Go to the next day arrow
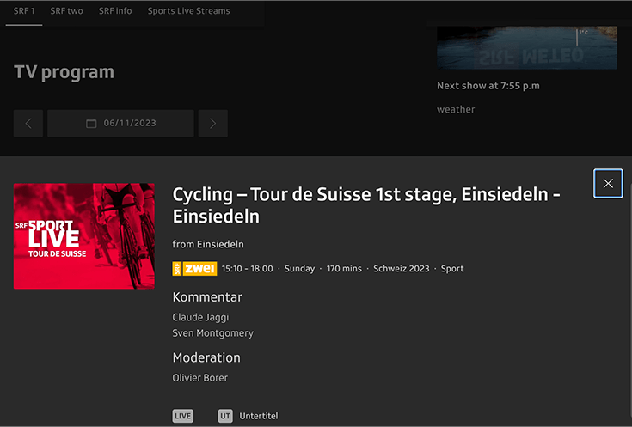The image size is (632, 427). pos(213,123)
